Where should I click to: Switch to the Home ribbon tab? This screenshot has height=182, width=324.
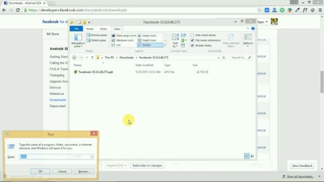[x=90, y=29]
